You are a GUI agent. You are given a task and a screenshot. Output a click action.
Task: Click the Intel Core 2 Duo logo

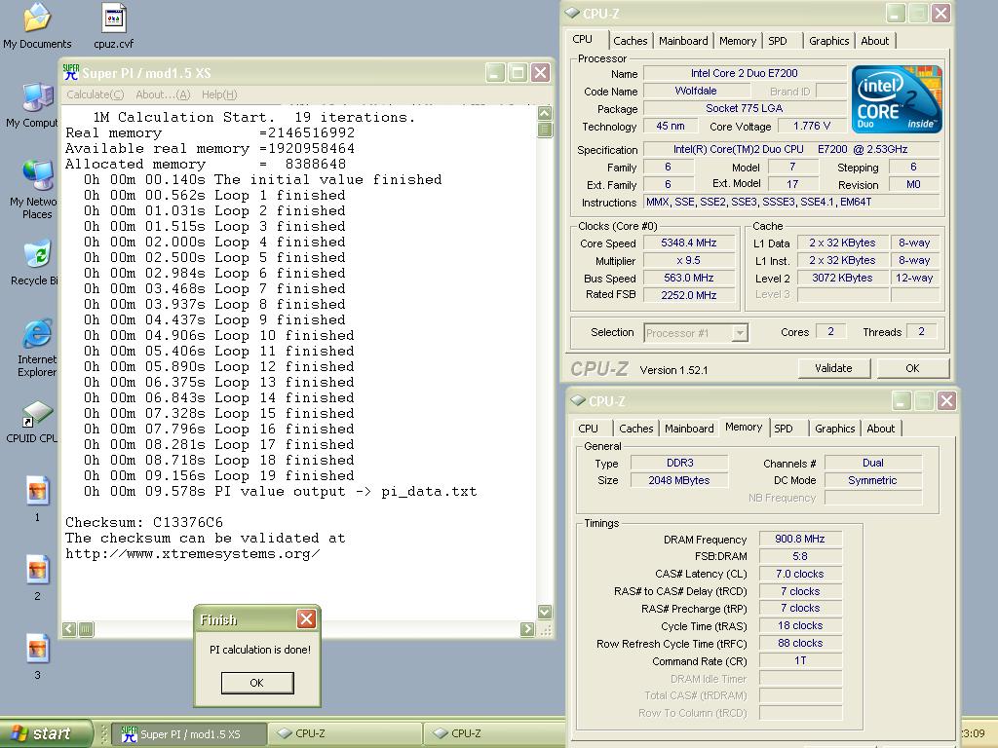point(897,99)
